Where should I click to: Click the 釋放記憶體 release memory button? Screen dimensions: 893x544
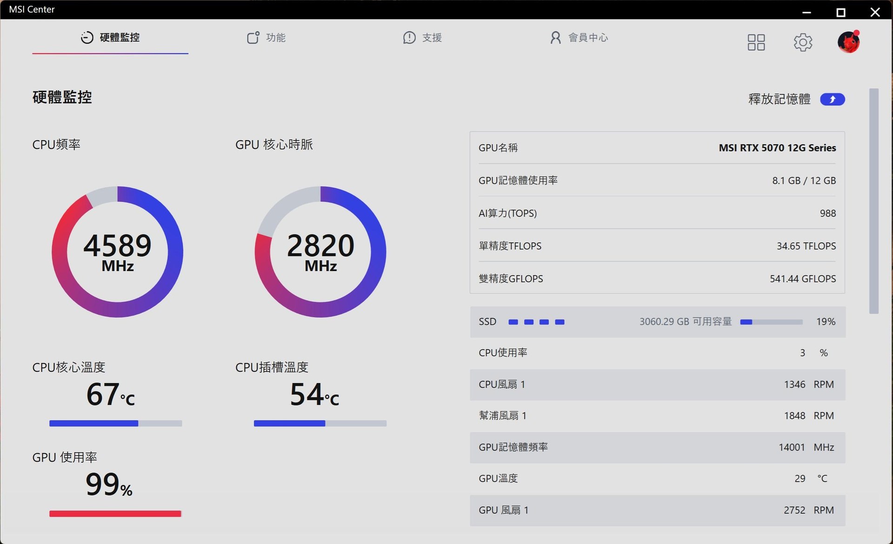[832, 99]
